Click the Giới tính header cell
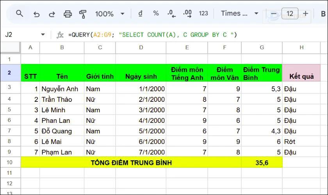 pyautogui.click(x=100, y=73)
